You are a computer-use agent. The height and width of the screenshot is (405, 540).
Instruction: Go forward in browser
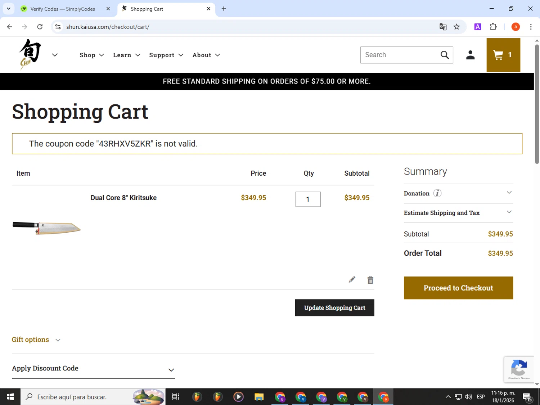(24, 27)
